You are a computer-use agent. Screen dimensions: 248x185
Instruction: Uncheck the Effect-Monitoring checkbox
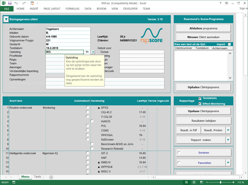pos(200,104)
